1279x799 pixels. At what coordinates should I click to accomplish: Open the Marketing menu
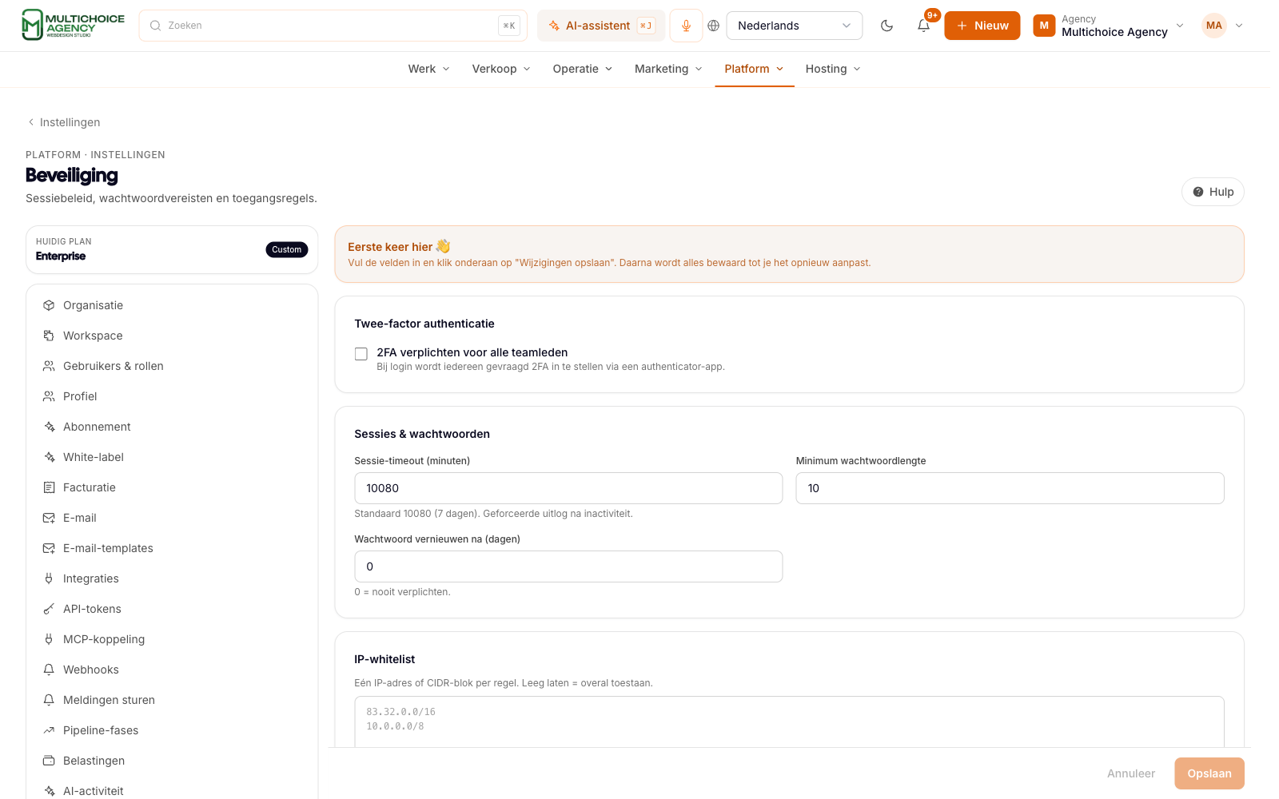(x=668, y=69)
